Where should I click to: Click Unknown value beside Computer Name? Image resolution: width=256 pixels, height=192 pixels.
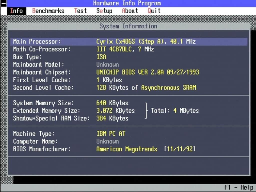coord(107,141)
